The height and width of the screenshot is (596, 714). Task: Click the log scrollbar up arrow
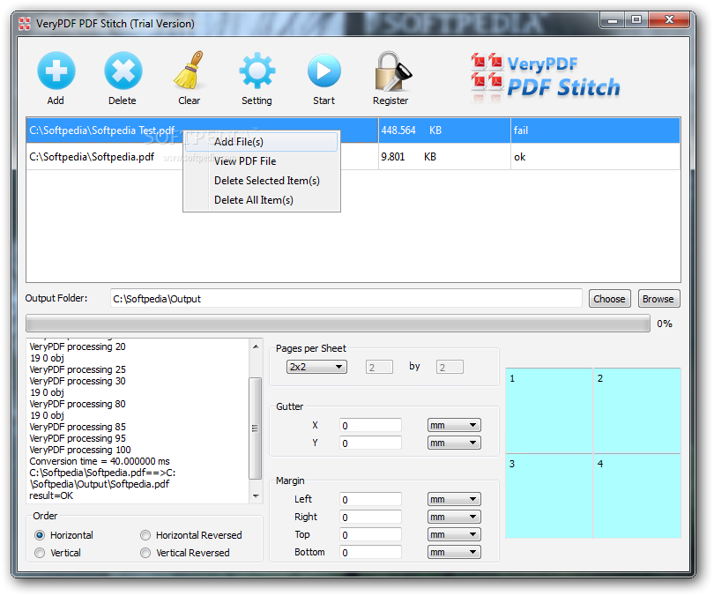pyautogui.click(x=256, y=346)
